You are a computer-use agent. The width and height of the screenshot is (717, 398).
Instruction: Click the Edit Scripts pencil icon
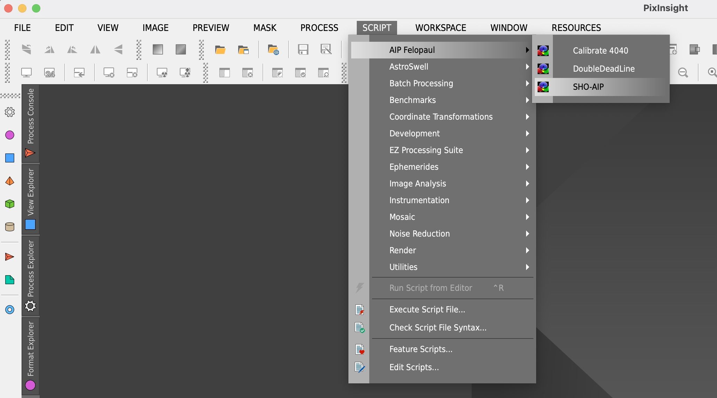tap(360, 367)
